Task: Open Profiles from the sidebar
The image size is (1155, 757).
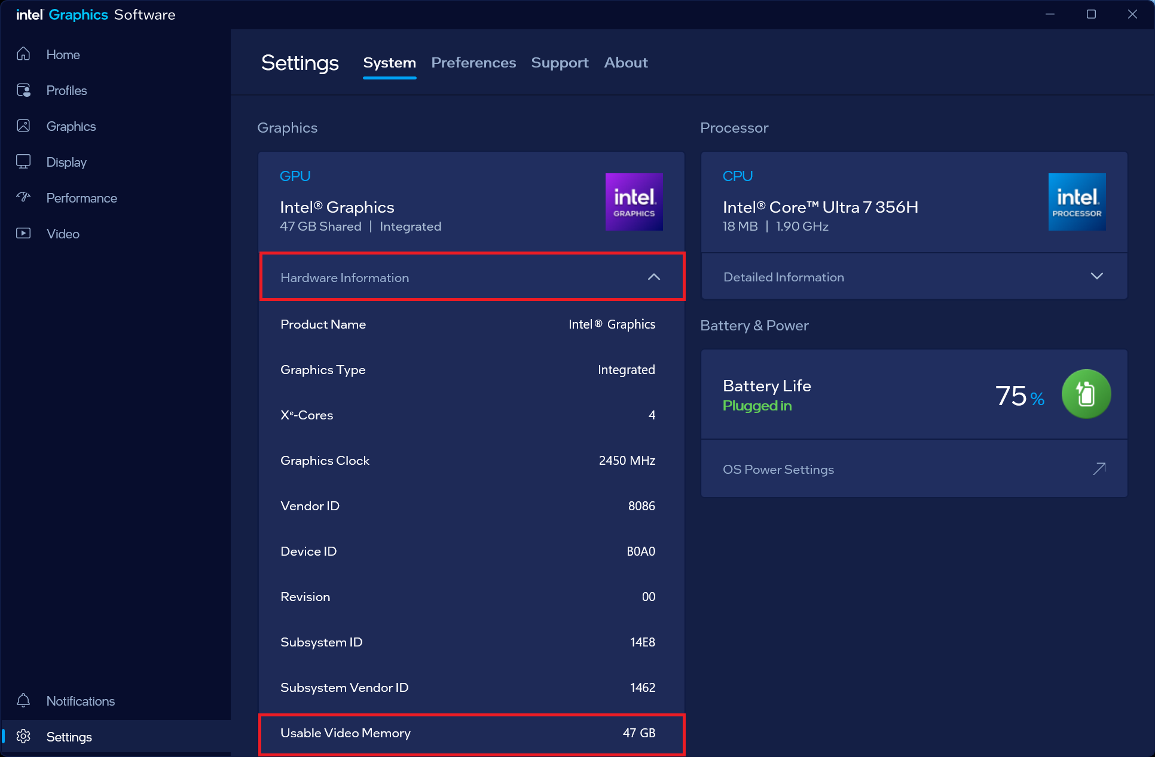Action: pyautogui.click(x=116, y=90)
